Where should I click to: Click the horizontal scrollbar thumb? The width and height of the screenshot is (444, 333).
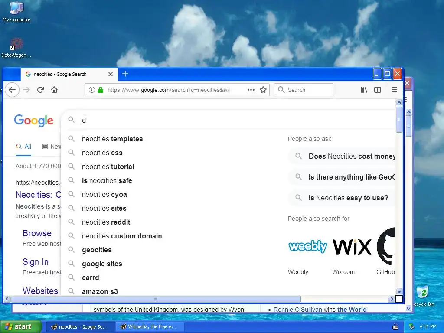[x=156, y=299]
